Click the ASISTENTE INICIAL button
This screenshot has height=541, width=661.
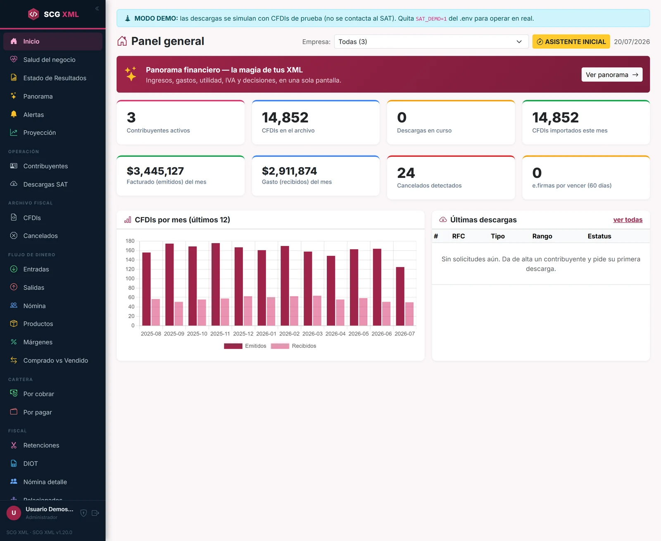[571, 42]
